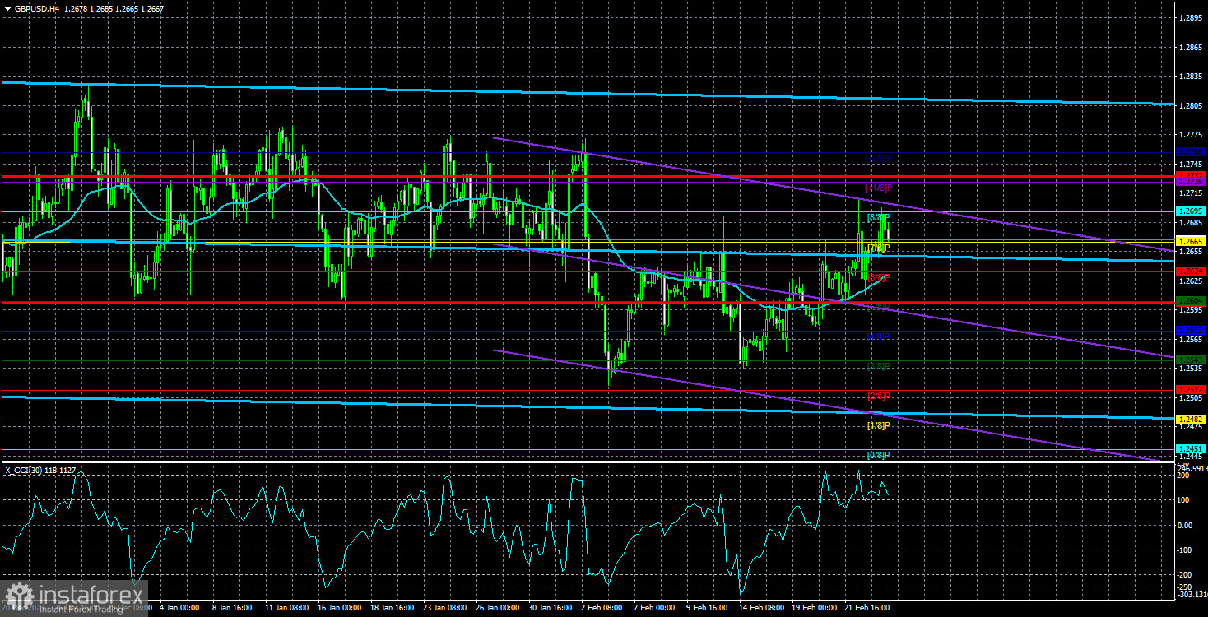This screenshot has height=617, width=1208.
Task: Click the 1.2625 price axis value
Action: coord(1191,281)
